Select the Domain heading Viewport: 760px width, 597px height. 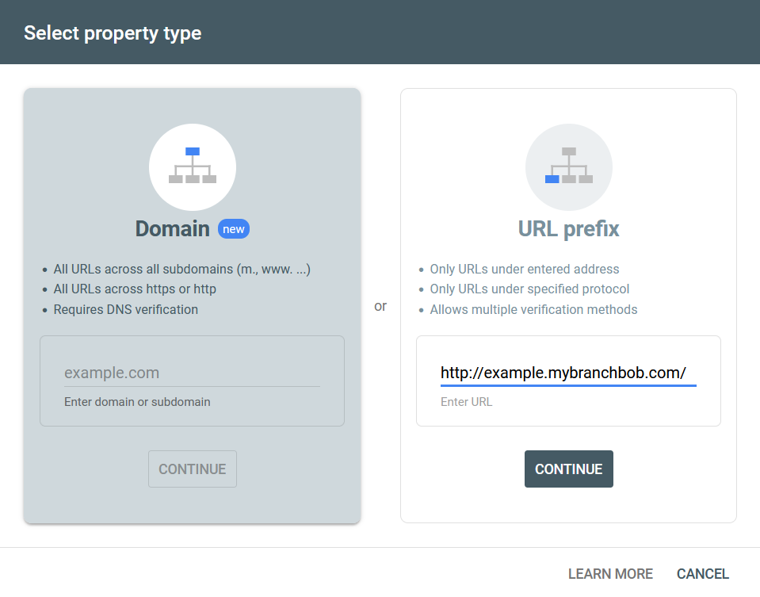tap(172, 229)
